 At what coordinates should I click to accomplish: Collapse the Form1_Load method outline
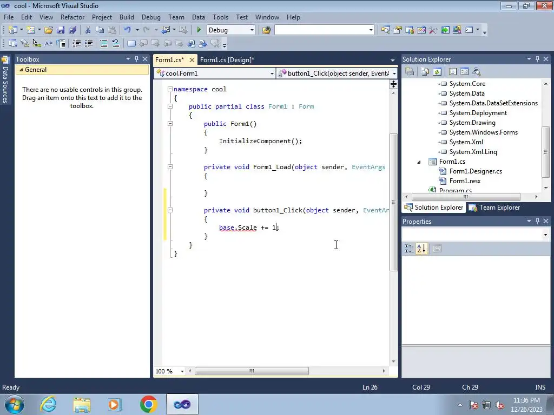tap(170, 166)
